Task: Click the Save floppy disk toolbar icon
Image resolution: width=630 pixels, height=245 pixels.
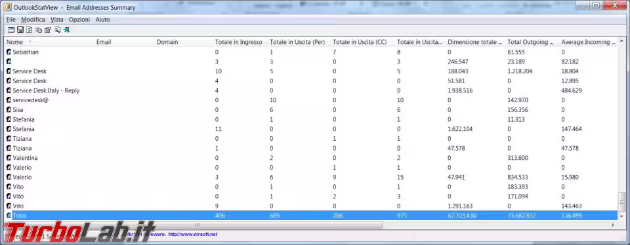Action: point(20,29)
